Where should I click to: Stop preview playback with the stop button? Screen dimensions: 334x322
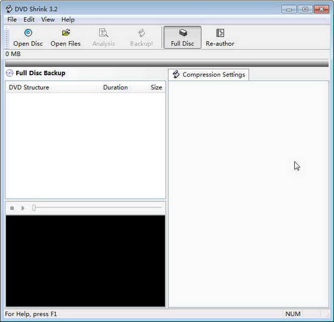(x=12, y=208)
